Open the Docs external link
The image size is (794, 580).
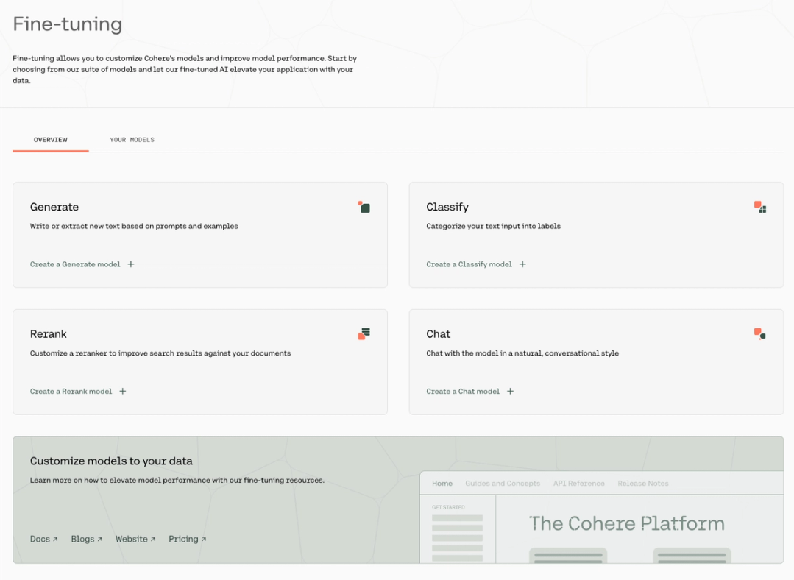tap(43, 539)
